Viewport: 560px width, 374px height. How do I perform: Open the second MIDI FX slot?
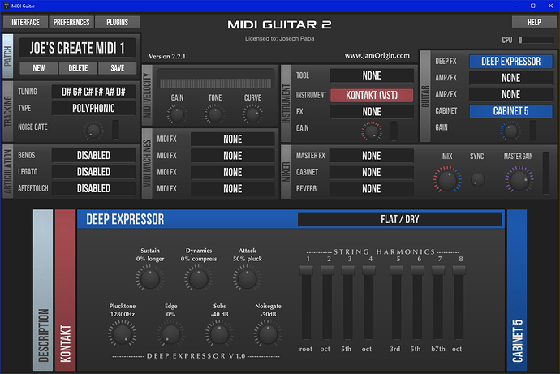(x=232, y=156)
